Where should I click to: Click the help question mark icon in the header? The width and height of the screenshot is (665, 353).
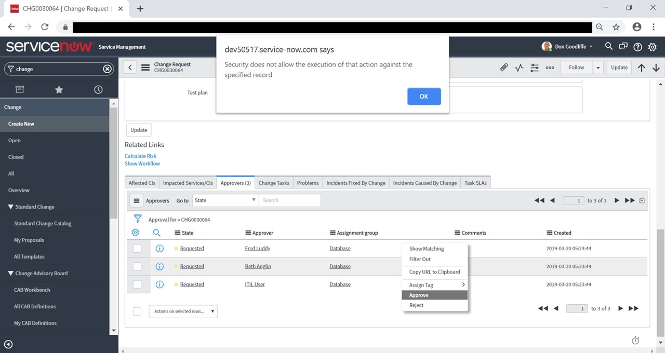click(637, 47)
